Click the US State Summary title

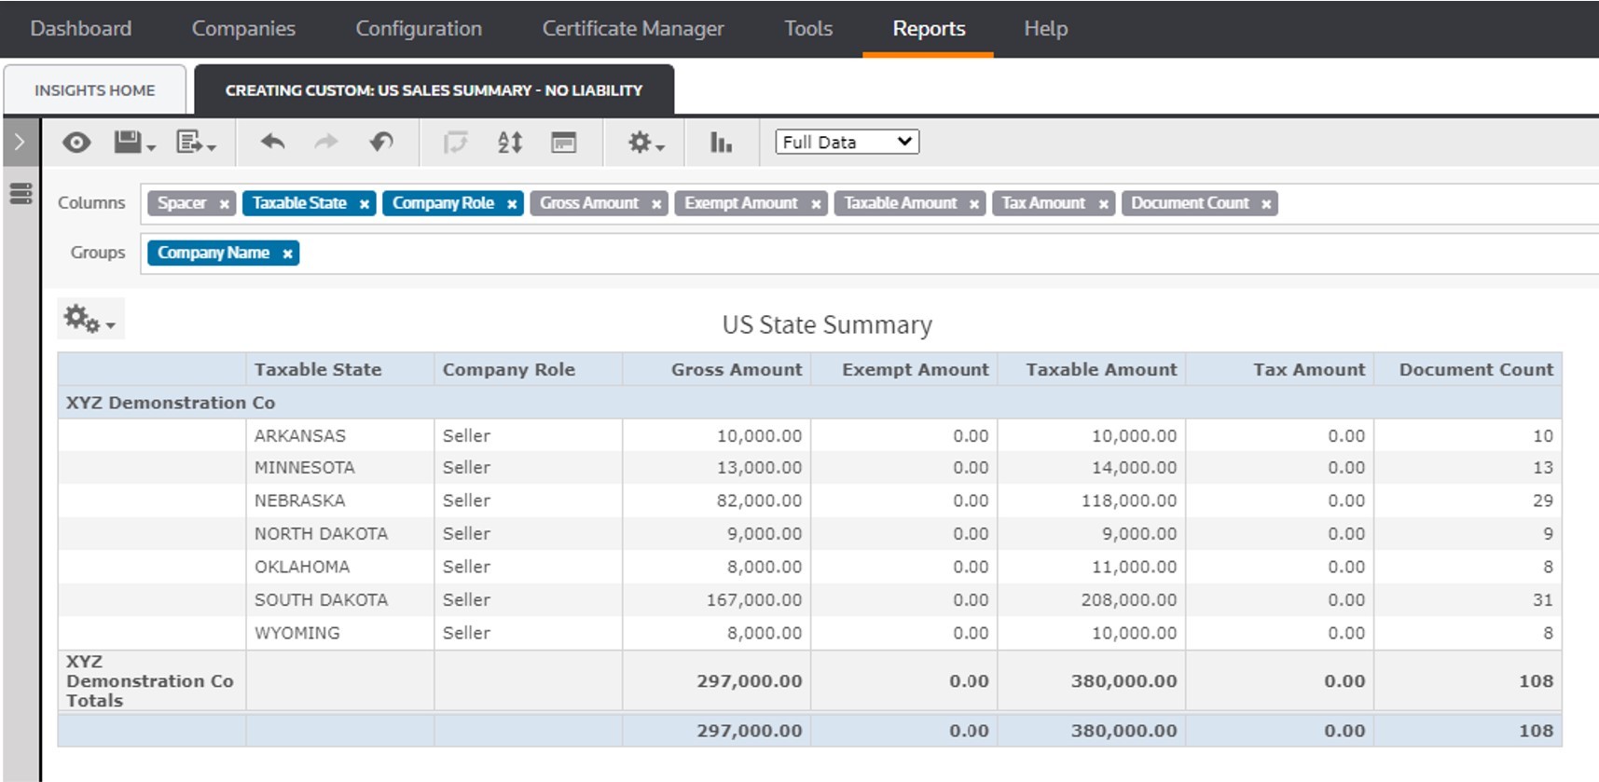tap(827, 324)
